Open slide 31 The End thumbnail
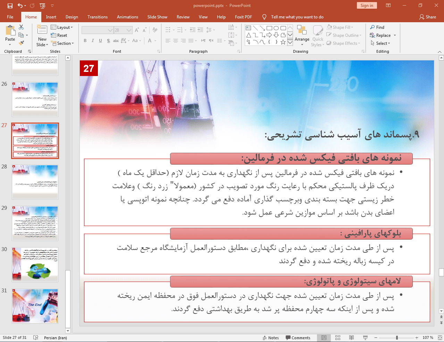This screenshot has height=342, width=444. 35,306
